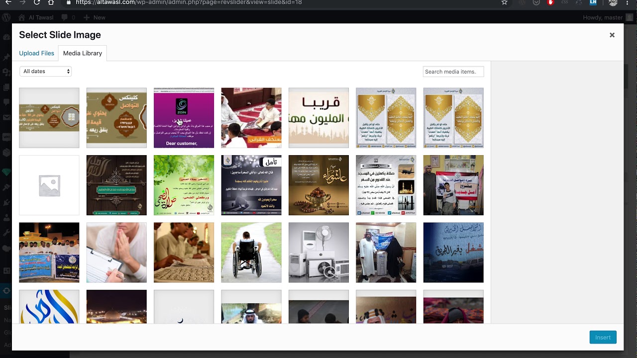Screen dimensions: 637x358
Task: Switch to the Upload Files tab
Action: (36, 53)
